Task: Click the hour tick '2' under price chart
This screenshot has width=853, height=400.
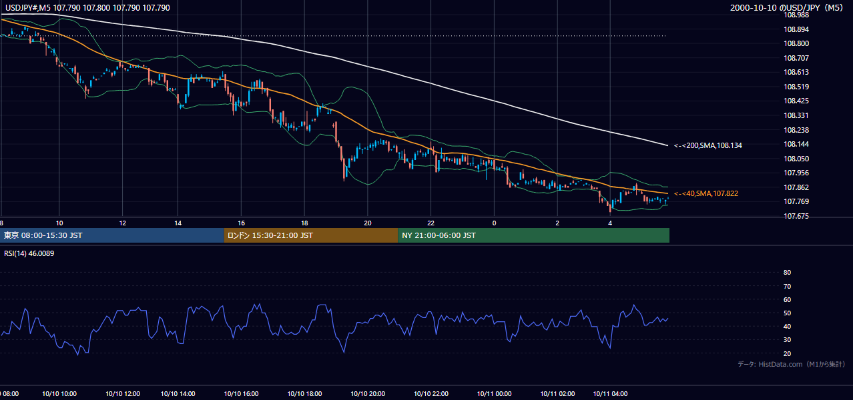Action: (x=557, y=223)
